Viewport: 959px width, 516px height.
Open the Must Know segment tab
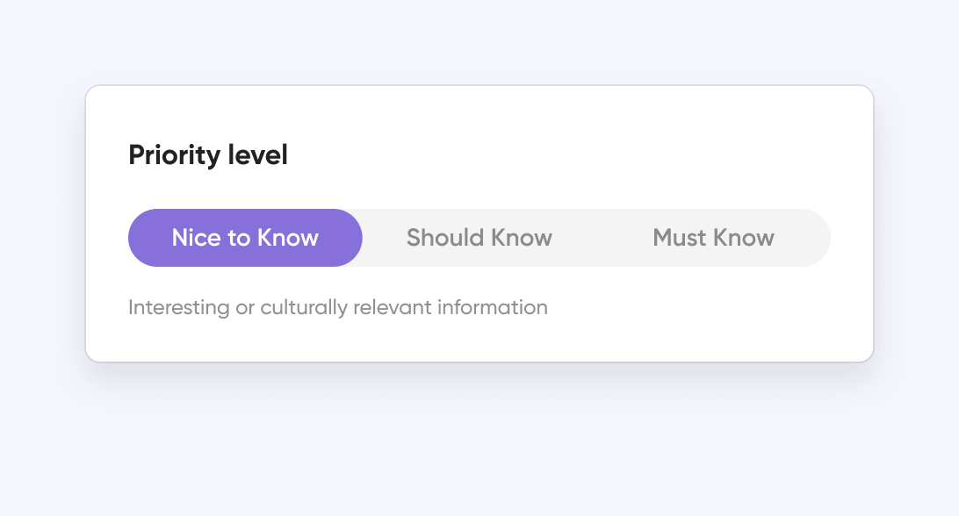(x=713, y=238)
